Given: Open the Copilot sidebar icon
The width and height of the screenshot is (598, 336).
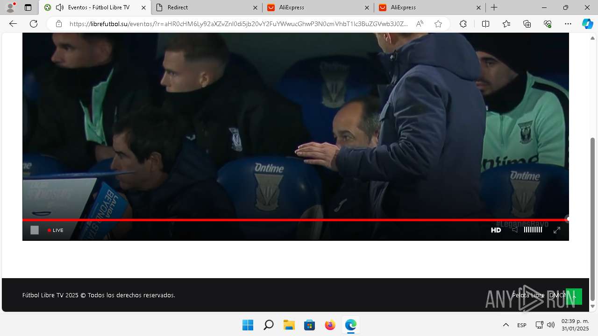Looking at the screenshot, I should click(588, 24).
